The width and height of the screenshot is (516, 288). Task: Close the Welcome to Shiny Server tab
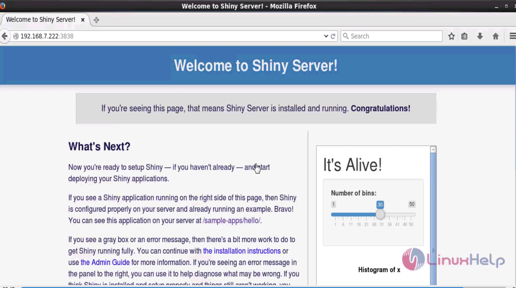(83, 20)
